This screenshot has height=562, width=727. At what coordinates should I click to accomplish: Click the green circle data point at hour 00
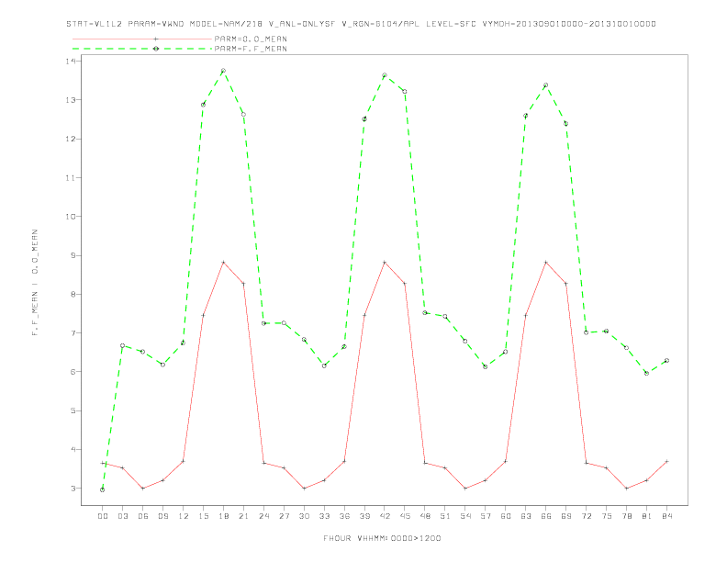(103, 489)
